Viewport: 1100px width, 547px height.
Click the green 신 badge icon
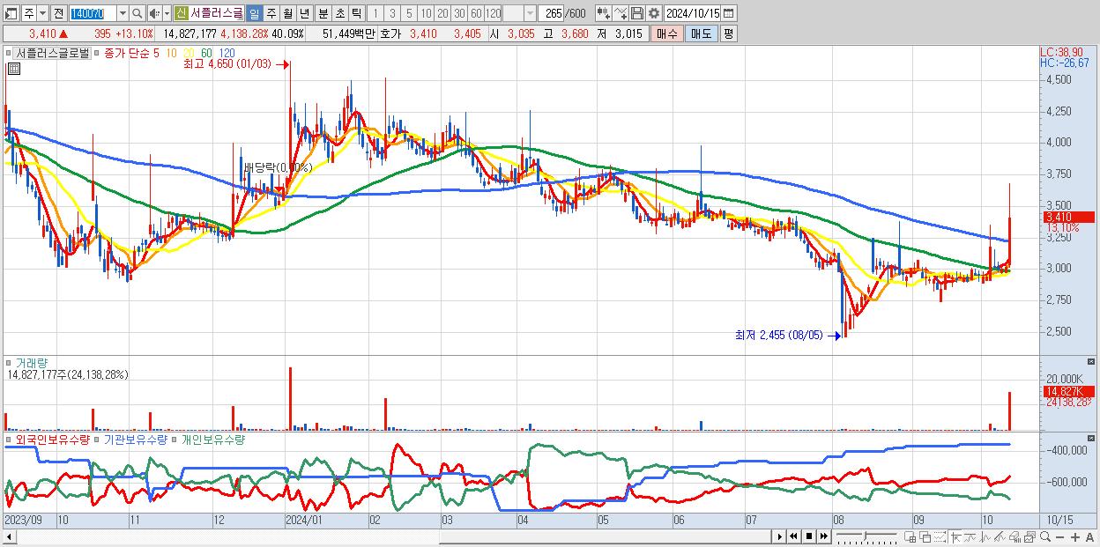pyautogui.click(x=181, y=13)
